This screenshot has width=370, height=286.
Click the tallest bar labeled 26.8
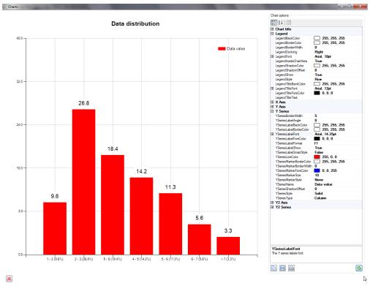click(83, 182)
